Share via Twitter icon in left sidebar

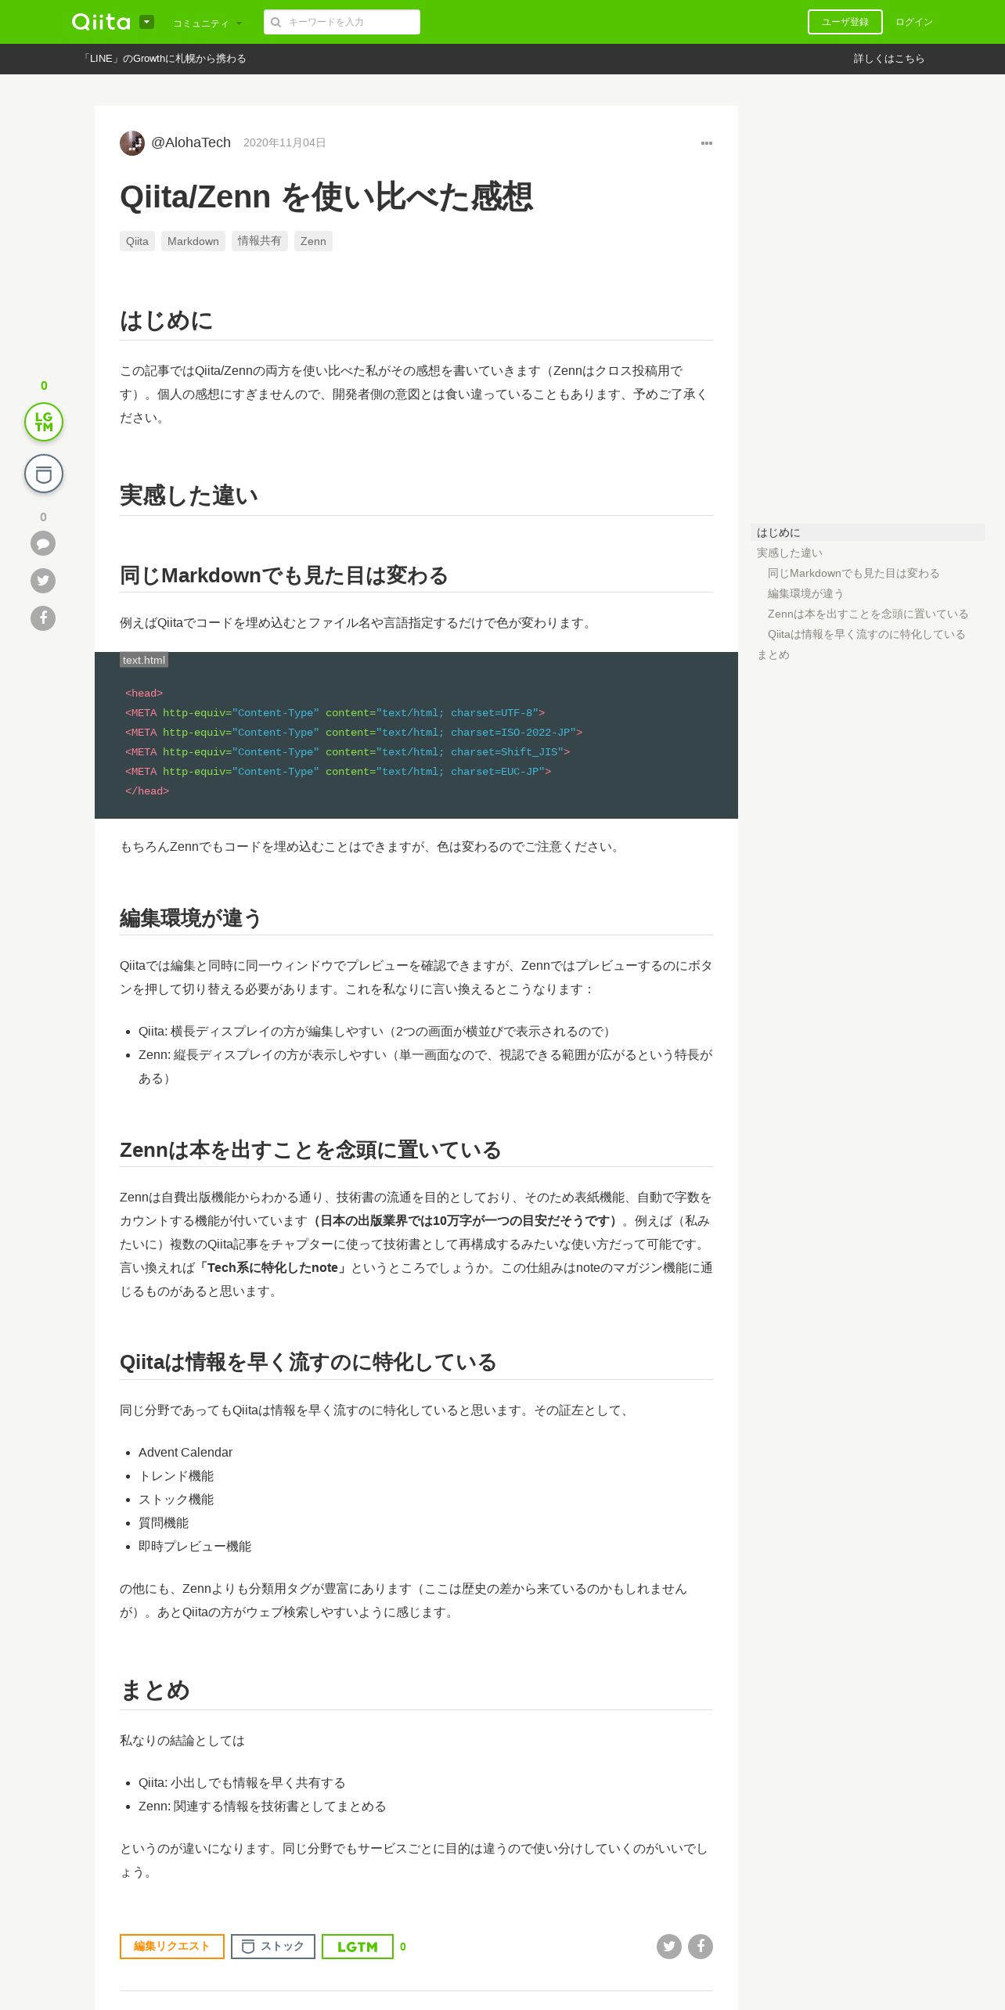point(43,581)
